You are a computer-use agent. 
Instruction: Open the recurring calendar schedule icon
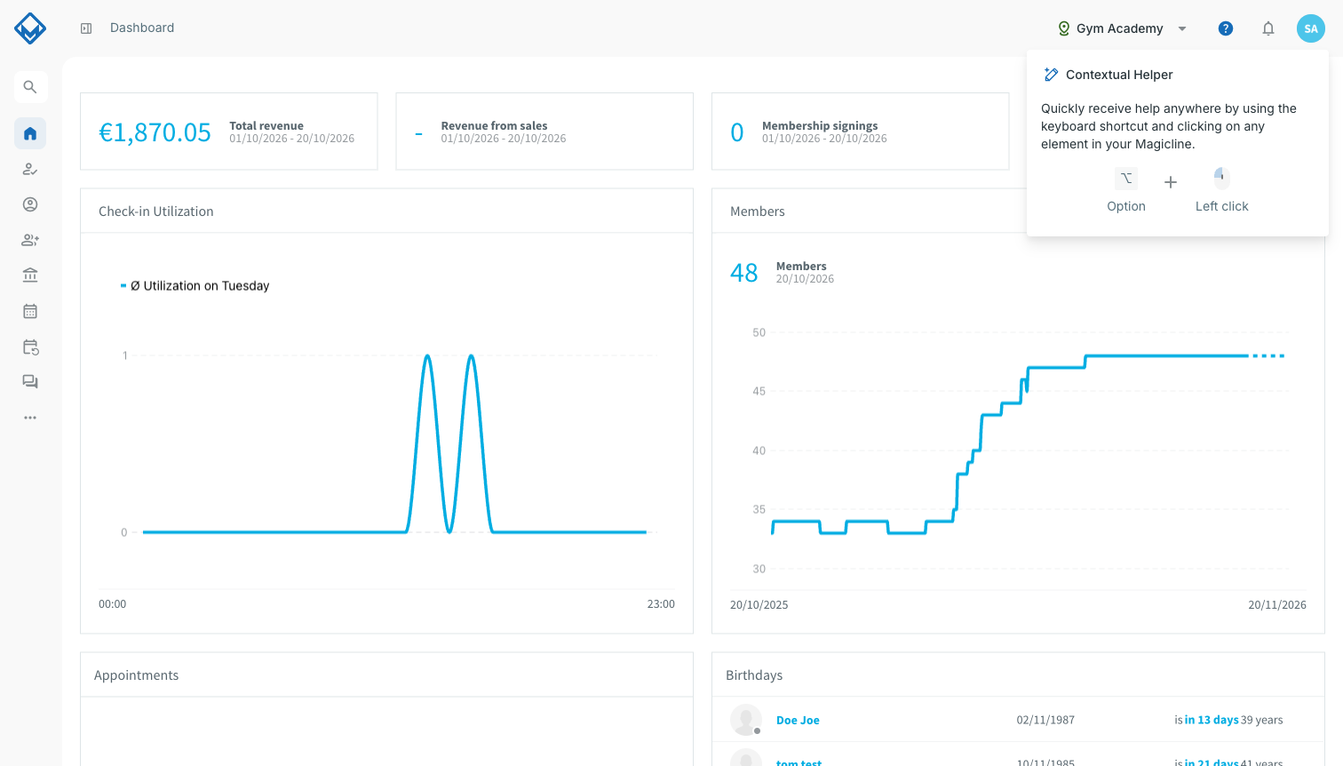[30, 347]
